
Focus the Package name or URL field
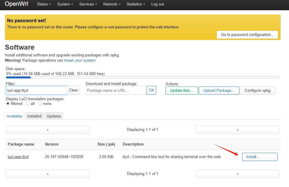(116, 90)
